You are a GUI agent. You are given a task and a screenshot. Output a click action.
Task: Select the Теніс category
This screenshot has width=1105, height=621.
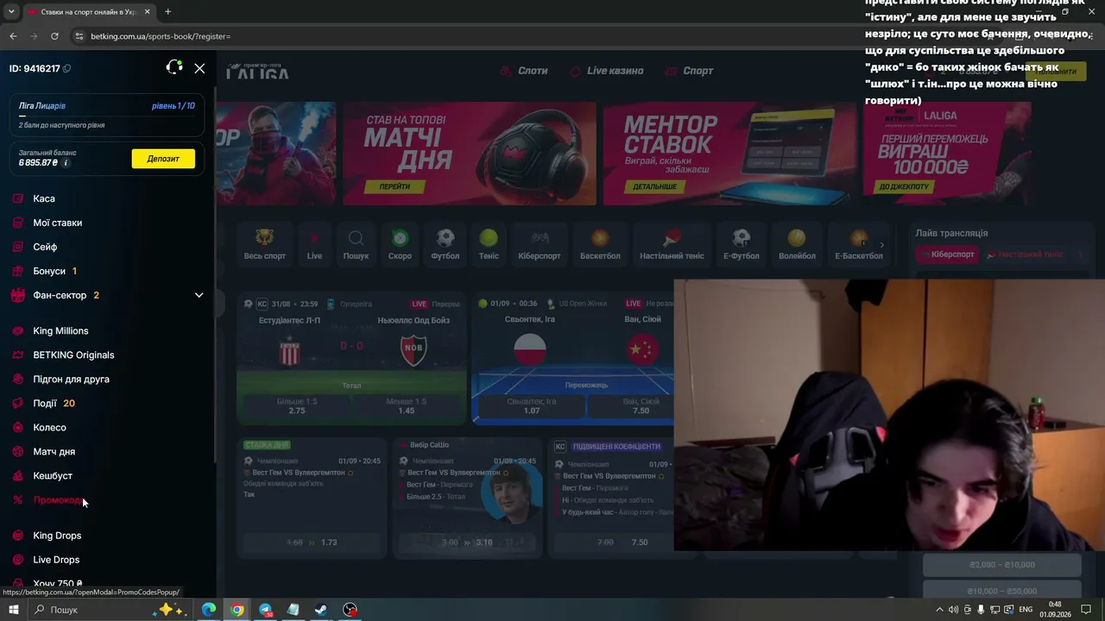tap(489, 243)
